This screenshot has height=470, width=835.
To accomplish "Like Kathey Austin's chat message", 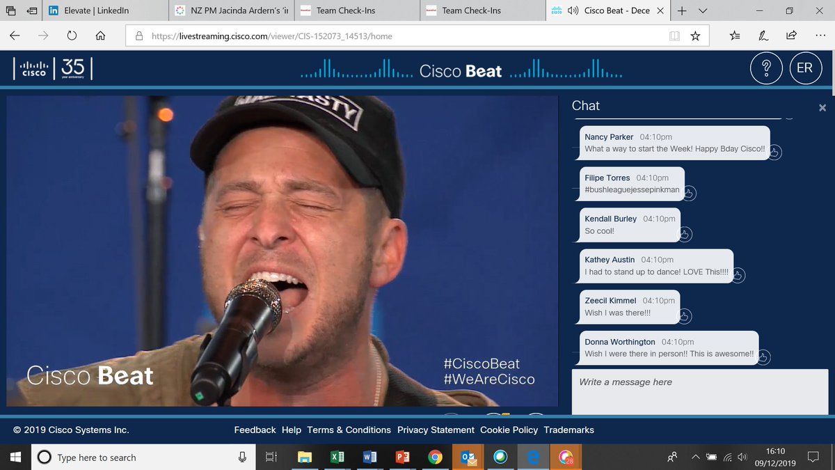I will click(x=738, y=276).
